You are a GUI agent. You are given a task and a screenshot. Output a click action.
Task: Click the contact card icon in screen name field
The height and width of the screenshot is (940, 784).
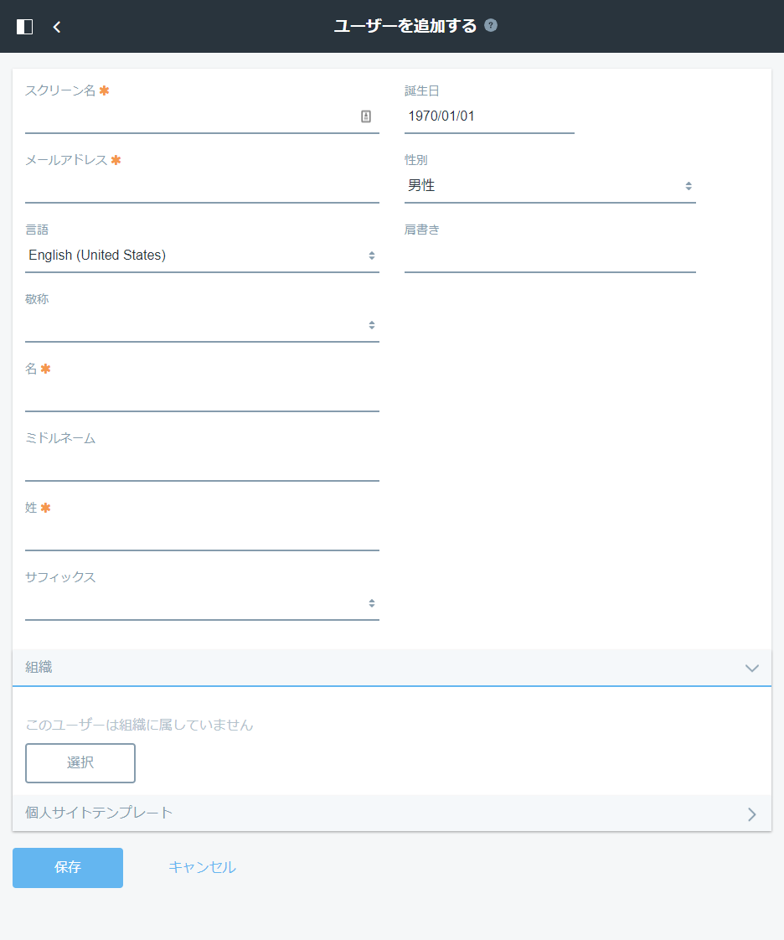[366, 116]
